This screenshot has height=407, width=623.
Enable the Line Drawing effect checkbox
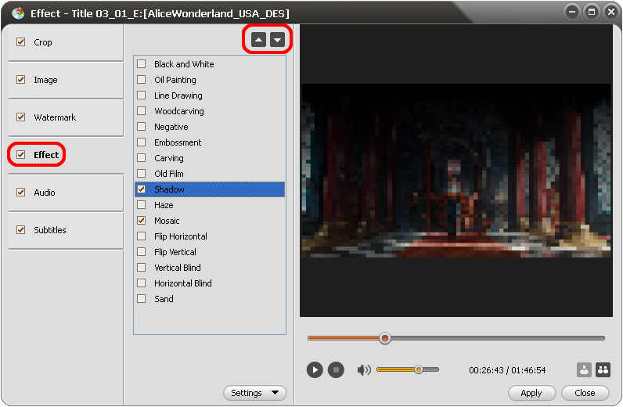click(141, 95)
